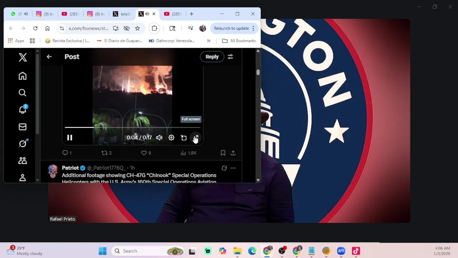
Task: Open Chrome profile avatar
Action: point(203,28)
